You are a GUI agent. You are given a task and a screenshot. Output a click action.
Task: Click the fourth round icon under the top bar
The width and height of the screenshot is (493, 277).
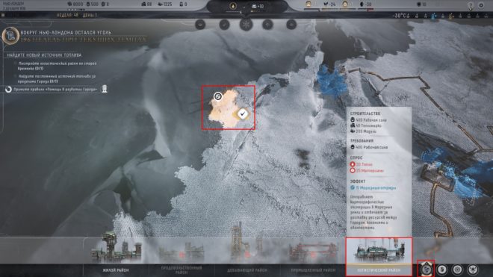(x=267, y=25)
